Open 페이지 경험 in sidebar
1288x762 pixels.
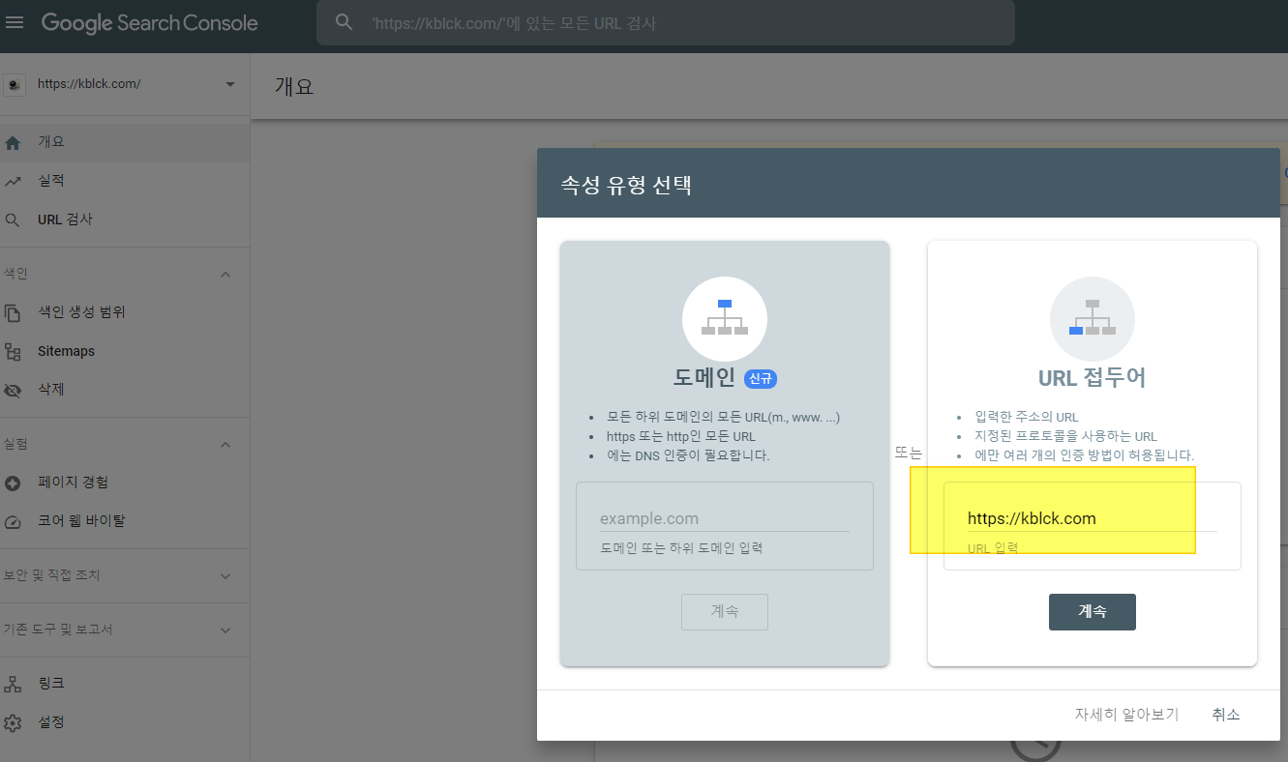tap(125, 483)
